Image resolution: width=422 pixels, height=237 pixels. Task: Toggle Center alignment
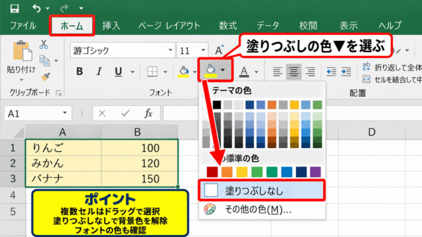tap(293, 72)
